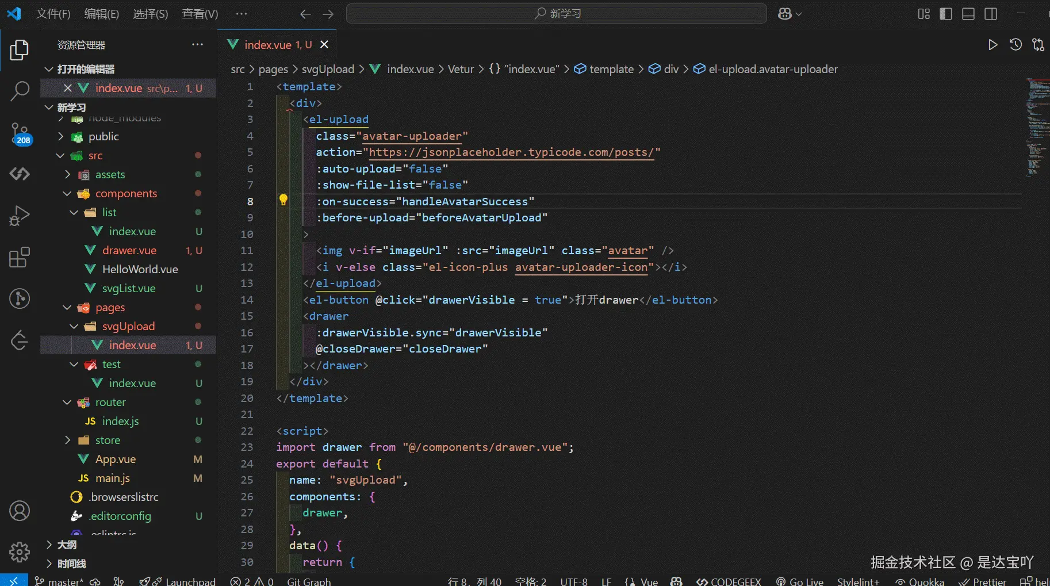Screen dimensions: 1050x586
Task: Click the Run play icon in editor toolbar
Action: [992, 45]
